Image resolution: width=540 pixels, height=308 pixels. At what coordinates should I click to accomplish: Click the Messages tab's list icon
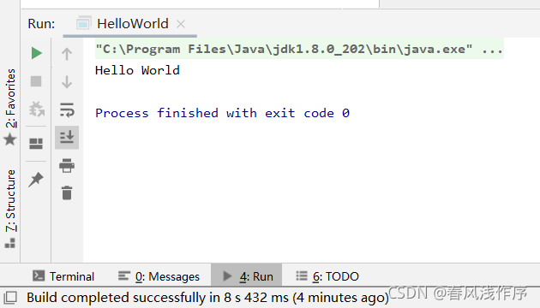(x=124, y=275)
